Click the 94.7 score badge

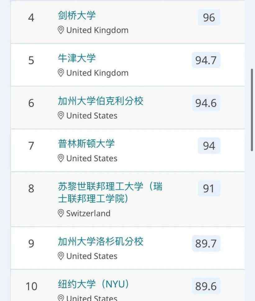click(x=206, y=60)
